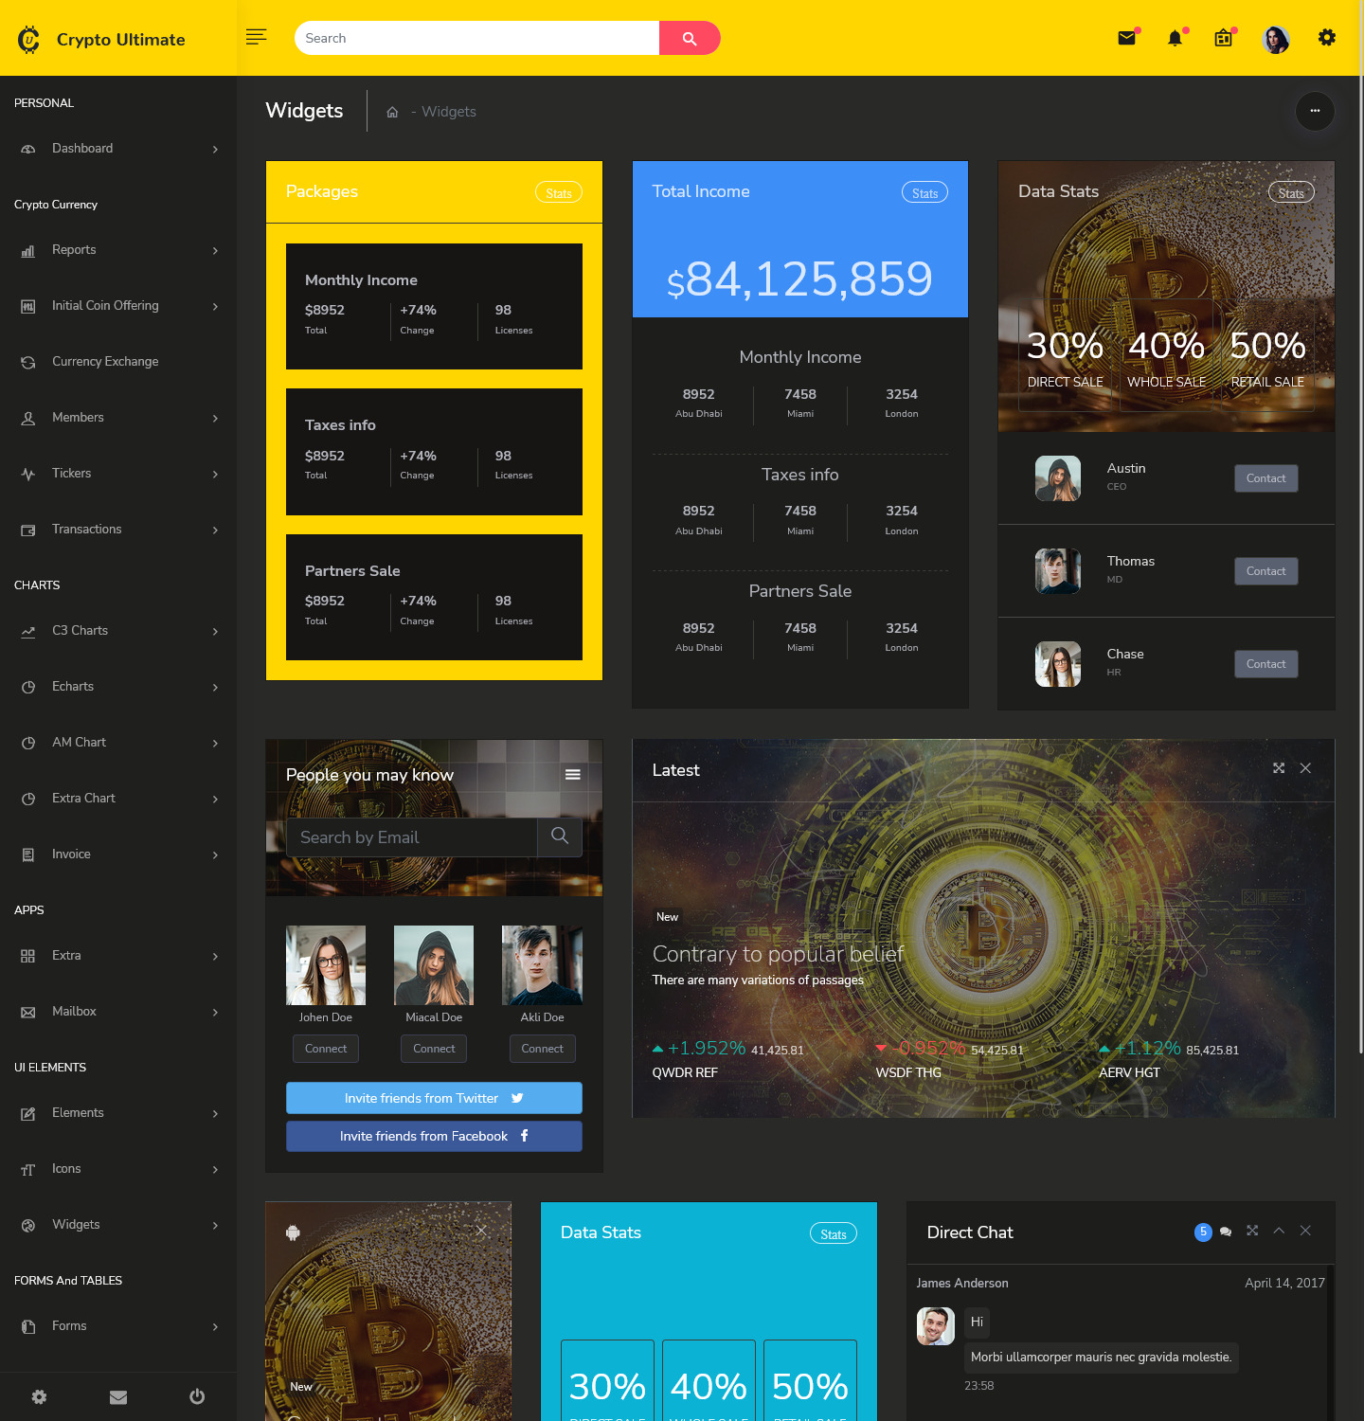The width and height of the screenshot is (1364, 1421).
Task: Click Invite friends from Twitter
Action: [433, 1097]
